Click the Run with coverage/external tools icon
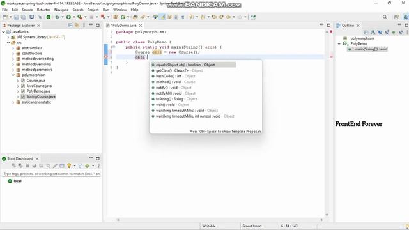 [x=80, y=17]
